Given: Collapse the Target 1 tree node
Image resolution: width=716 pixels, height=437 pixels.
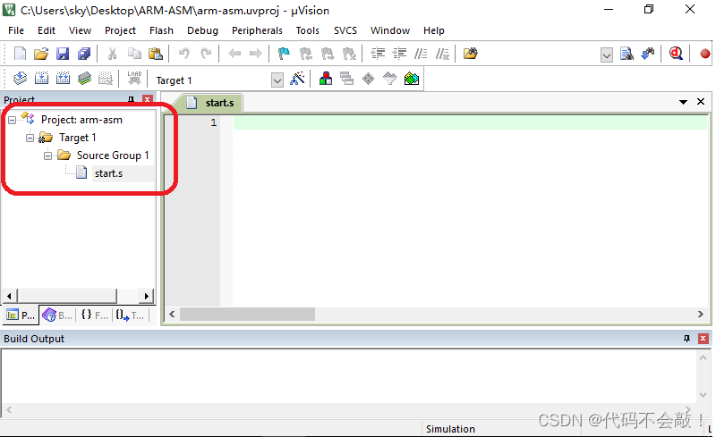Looking at the screenshot, I should (x=30, y=138).
